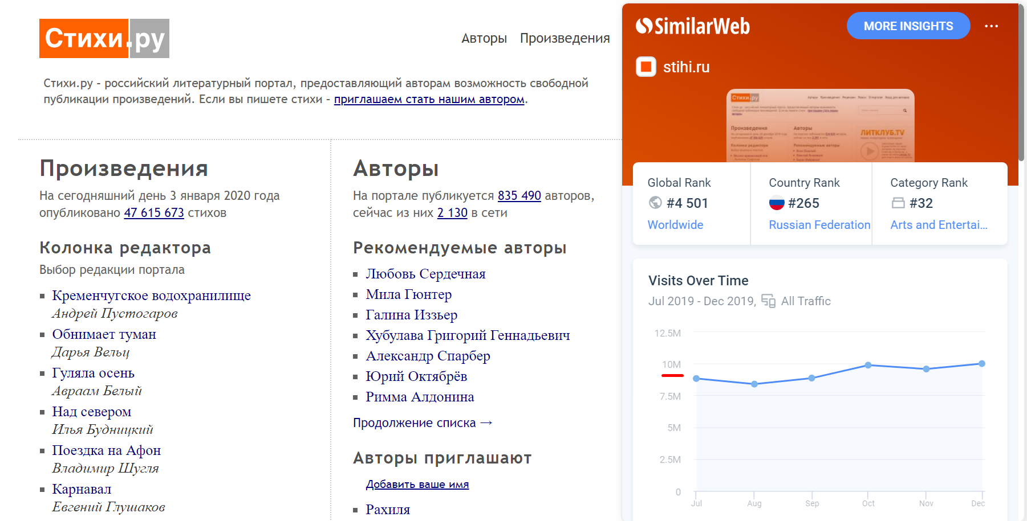This screenshot has width=1027, height=521.
Task: Click the Стихи.ру site logo
Action: coord(104,38)
